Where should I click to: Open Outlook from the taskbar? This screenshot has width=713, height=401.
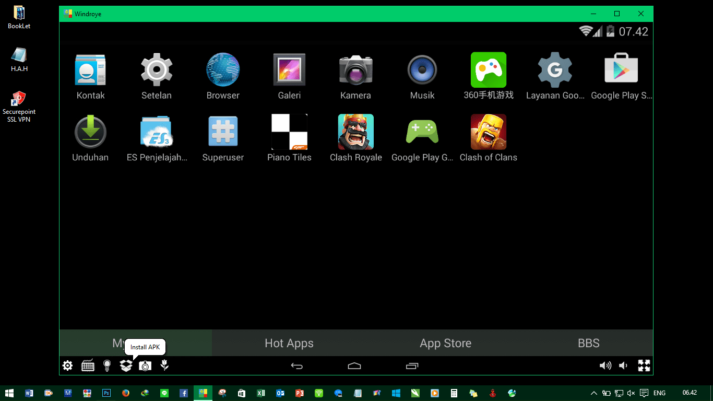tap(280, 393)
